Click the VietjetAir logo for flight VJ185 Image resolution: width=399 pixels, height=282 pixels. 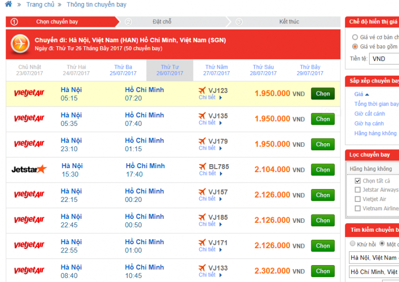[29, 220]
